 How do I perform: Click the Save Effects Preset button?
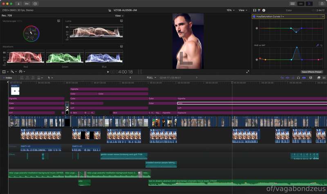coord(312,72)
